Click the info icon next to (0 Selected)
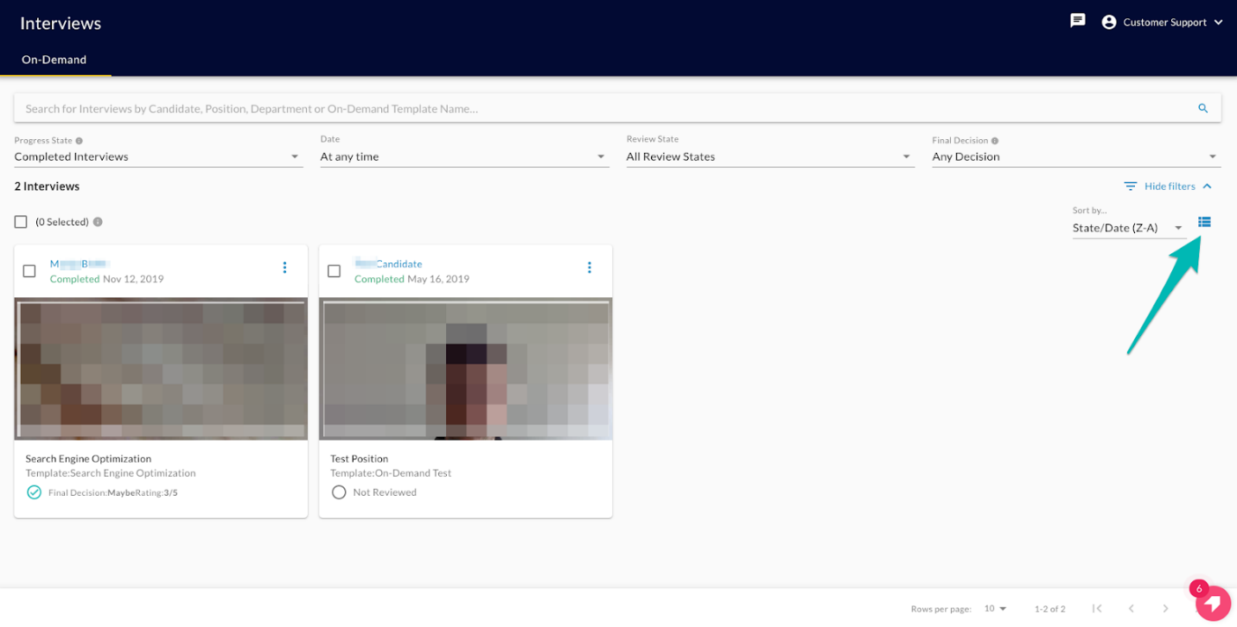1237x627 pixels. 98,222
